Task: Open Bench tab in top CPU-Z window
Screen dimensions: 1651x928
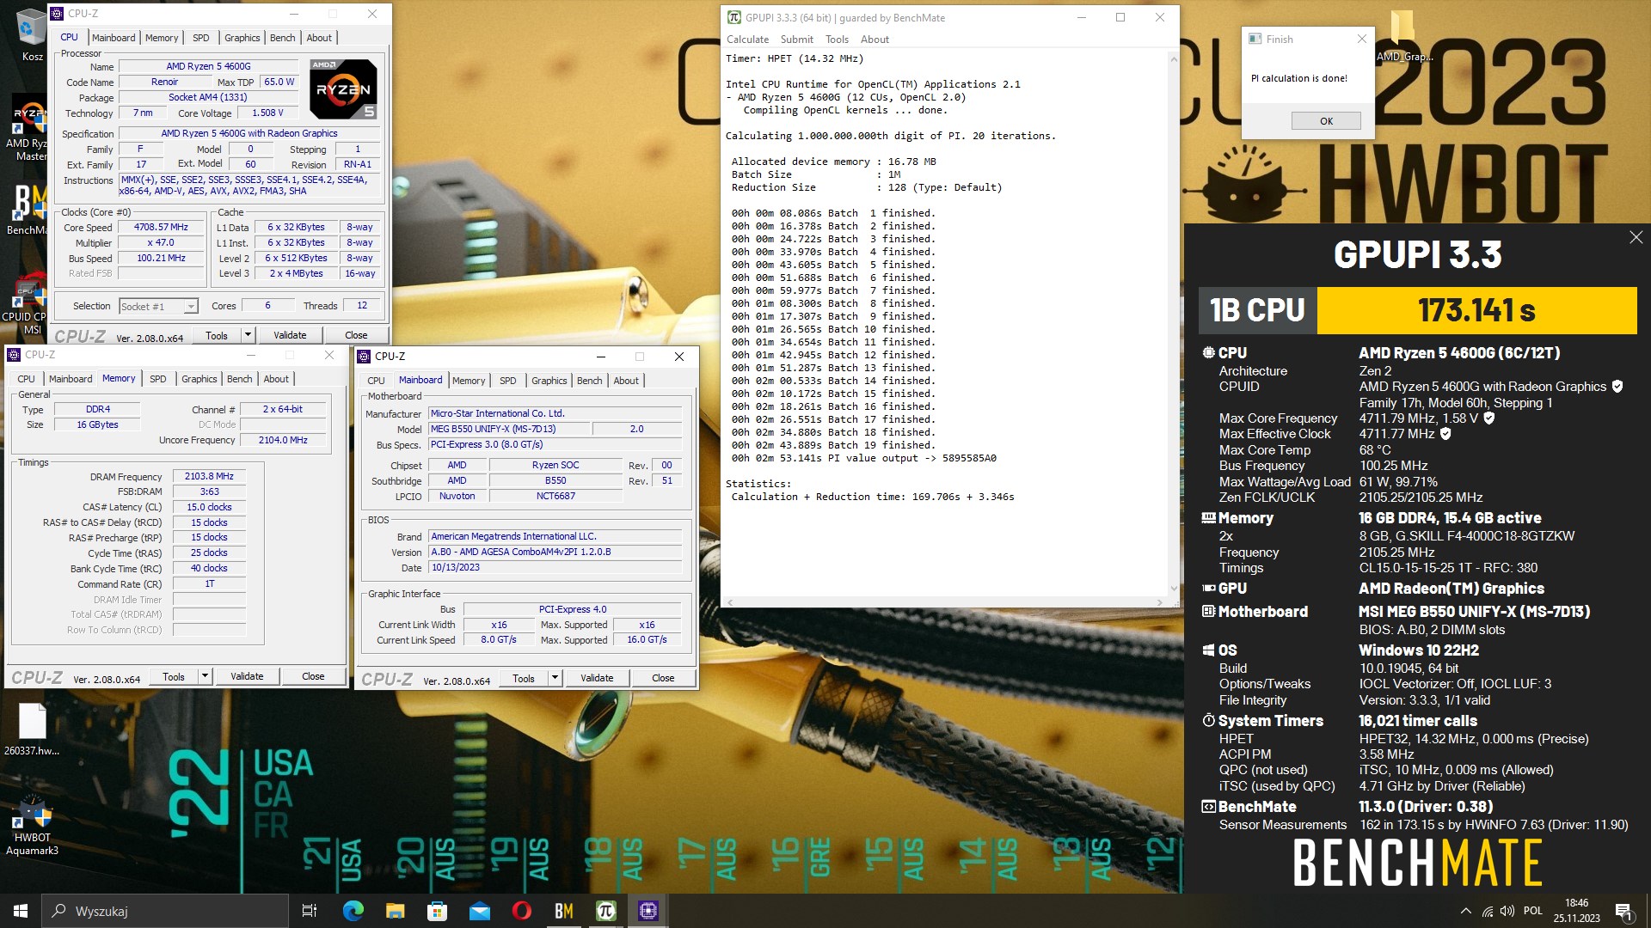Action: coord(282,38)
